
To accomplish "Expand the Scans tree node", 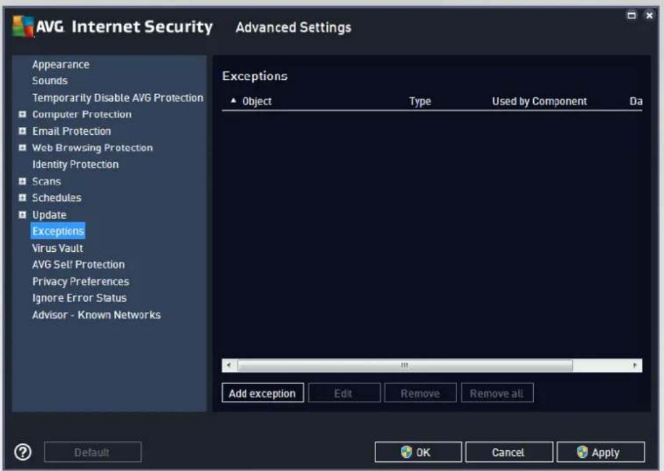I will click(x=22, y=181).
